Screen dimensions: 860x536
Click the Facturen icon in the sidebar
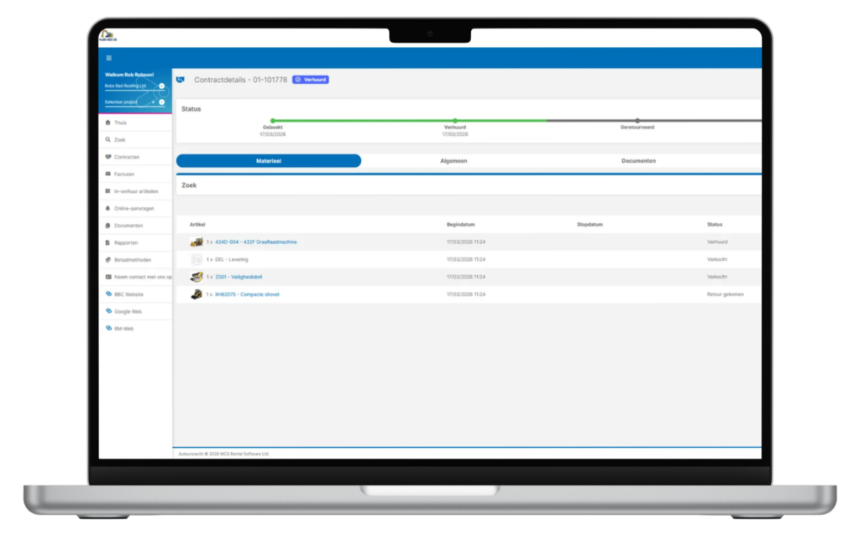coord(108,174)
